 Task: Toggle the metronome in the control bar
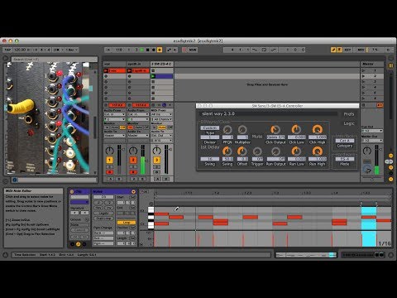point(56,50)
